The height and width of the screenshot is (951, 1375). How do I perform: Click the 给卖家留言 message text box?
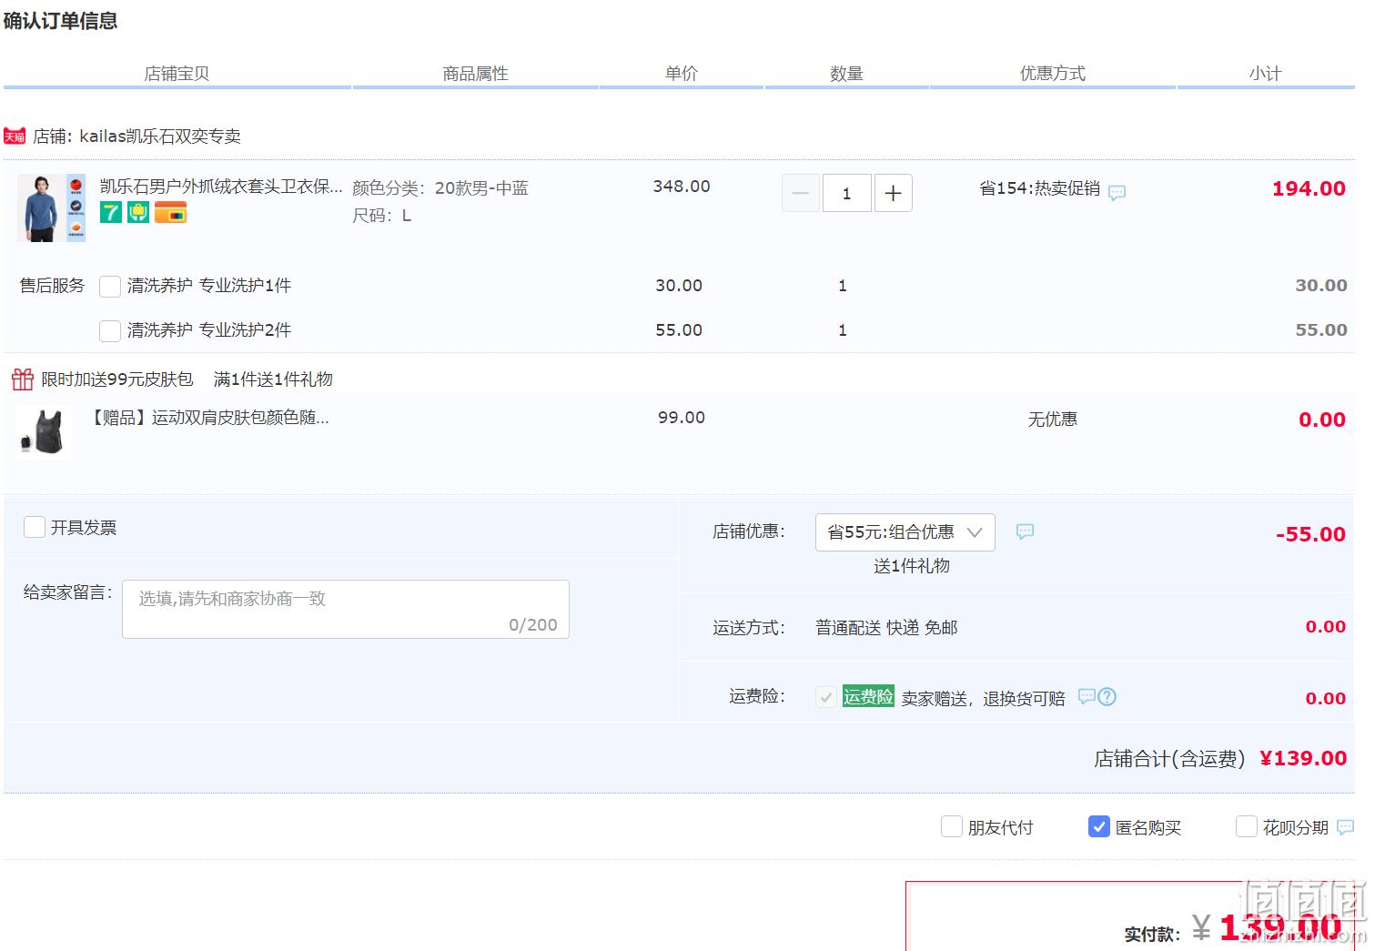346,609
